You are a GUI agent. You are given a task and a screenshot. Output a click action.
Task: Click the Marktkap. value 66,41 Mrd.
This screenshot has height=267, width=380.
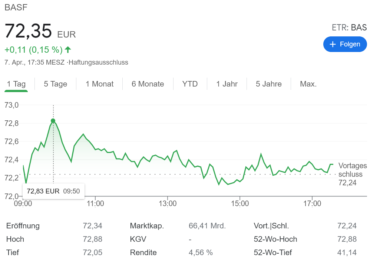click(x=207, y=226)
